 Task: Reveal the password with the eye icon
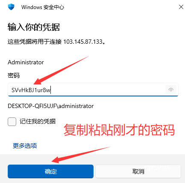(x=171, y=90)
